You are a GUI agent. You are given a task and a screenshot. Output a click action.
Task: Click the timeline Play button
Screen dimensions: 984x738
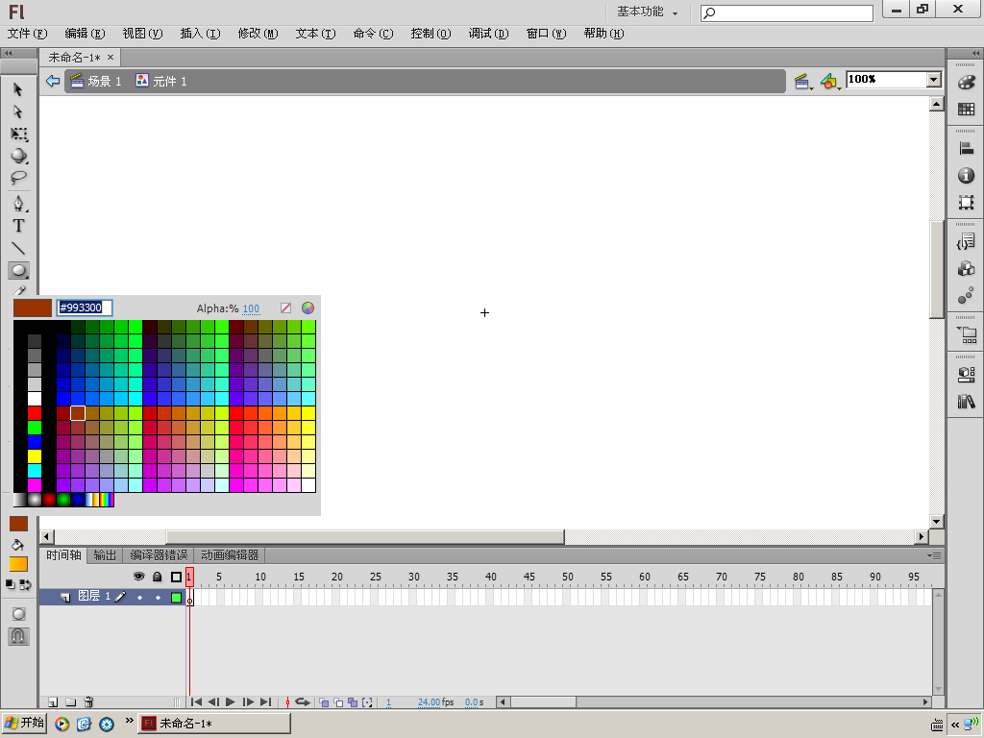[231, 702]
